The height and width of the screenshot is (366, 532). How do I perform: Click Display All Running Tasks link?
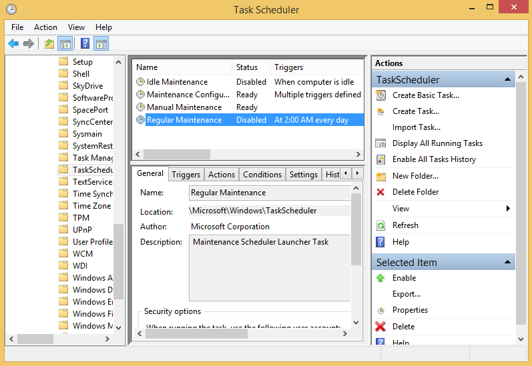[437, 143]
